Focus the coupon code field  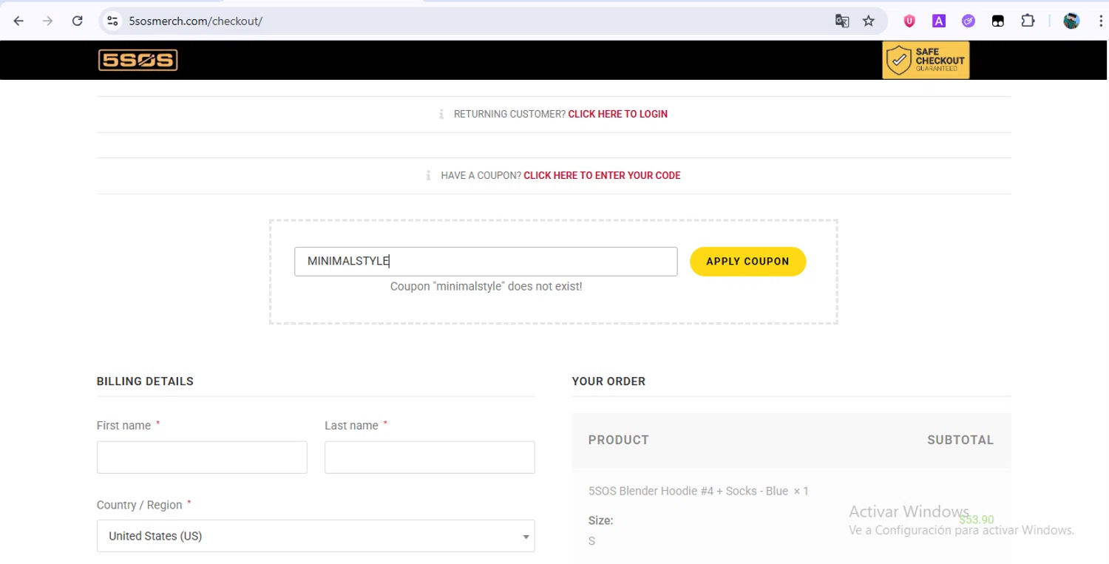click(486, 262)
